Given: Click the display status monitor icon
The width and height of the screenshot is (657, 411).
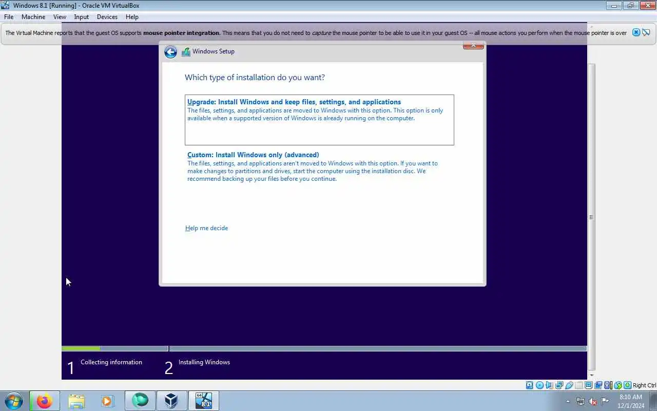Looking at the screenshot, I should pos(589,385).
